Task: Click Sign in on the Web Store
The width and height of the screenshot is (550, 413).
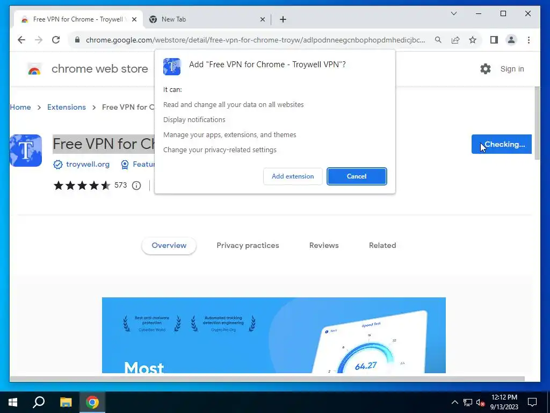Action: tap(512, 69)
